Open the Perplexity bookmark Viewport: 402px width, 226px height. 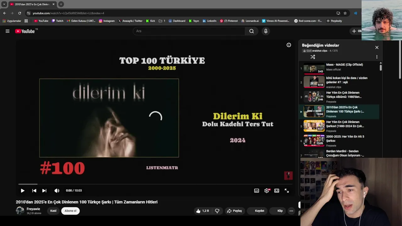(x=334, y=21)
